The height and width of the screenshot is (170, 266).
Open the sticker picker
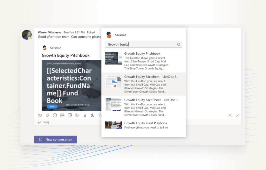coord(70,115)
